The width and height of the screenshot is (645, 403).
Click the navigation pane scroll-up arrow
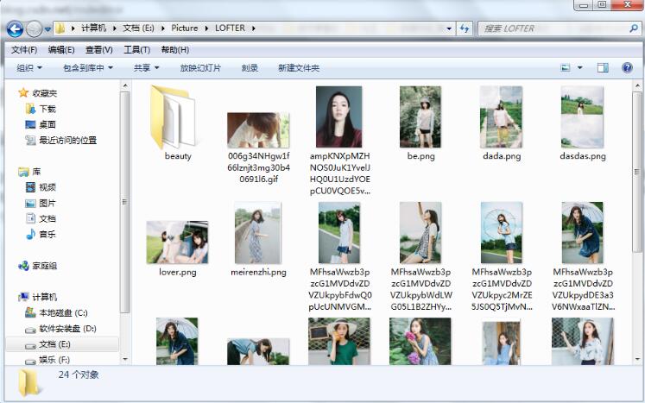125,85
